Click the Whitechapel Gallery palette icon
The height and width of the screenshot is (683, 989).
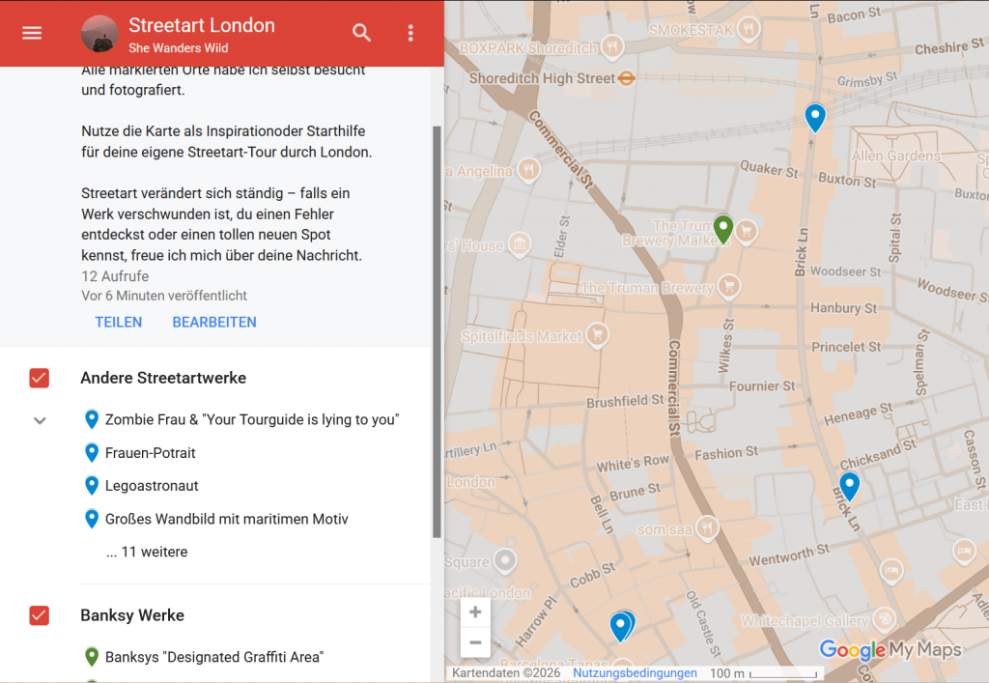pos(885,619)
